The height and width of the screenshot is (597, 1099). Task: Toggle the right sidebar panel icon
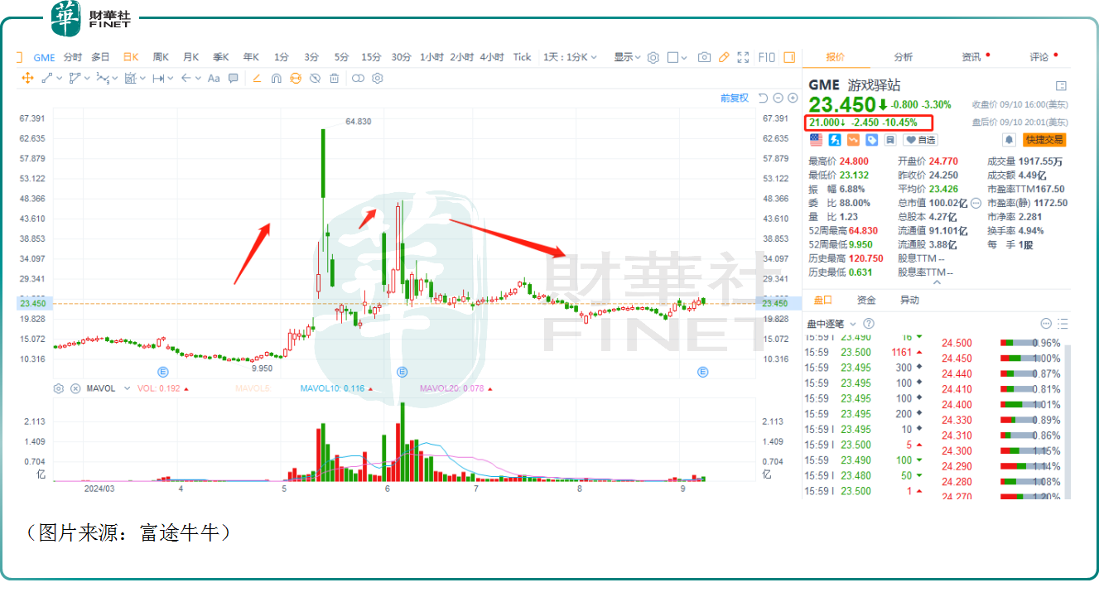788,57
